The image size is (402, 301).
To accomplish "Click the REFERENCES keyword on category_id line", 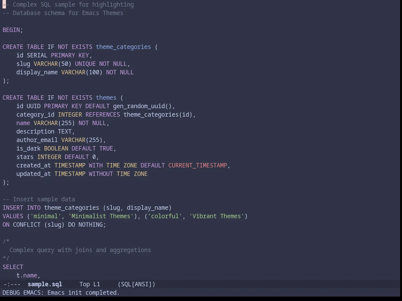I will coord(103,114).
